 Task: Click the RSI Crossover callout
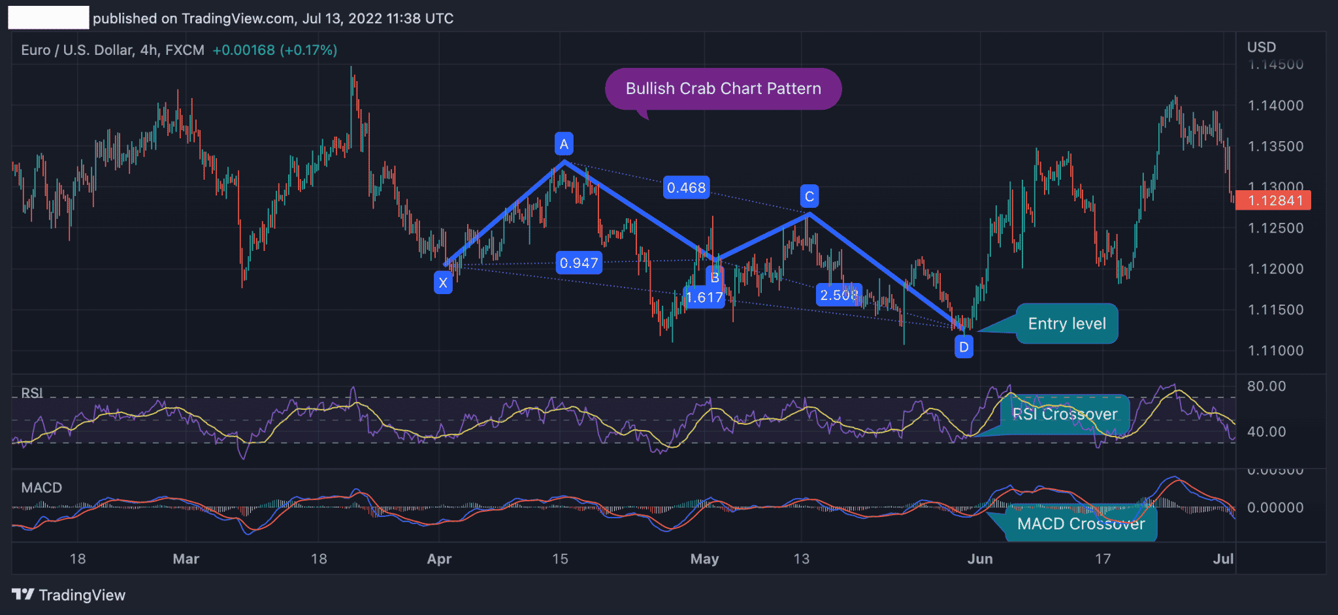click(x=1064, y=414)
